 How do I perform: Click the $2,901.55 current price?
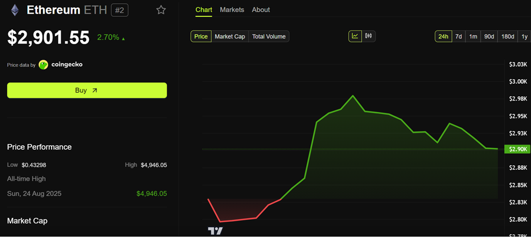tap(48, 38)
